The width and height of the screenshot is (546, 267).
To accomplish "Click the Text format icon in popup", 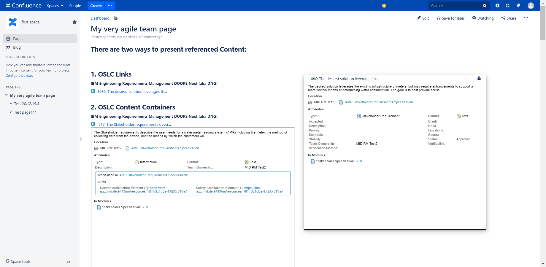I will point(458,116).
